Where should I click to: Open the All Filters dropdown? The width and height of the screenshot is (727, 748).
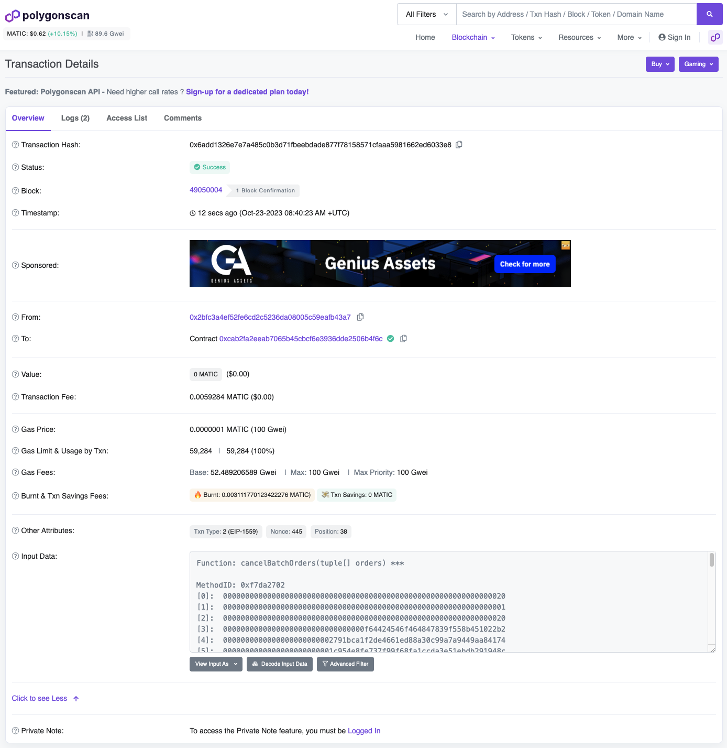point(426,14)
